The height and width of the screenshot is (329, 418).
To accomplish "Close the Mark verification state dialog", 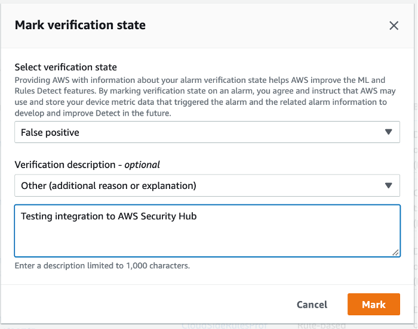I will (394, 25).
